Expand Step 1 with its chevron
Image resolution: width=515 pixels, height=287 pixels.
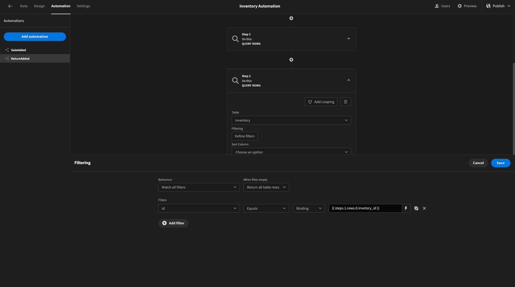pyautogui.click(x=348, y=39)
